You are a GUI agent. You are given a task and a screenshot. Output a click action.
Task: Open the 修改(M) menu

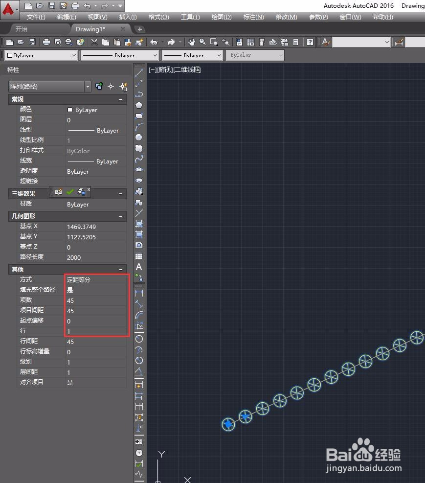pyautogui.click(x=286, y=17)
